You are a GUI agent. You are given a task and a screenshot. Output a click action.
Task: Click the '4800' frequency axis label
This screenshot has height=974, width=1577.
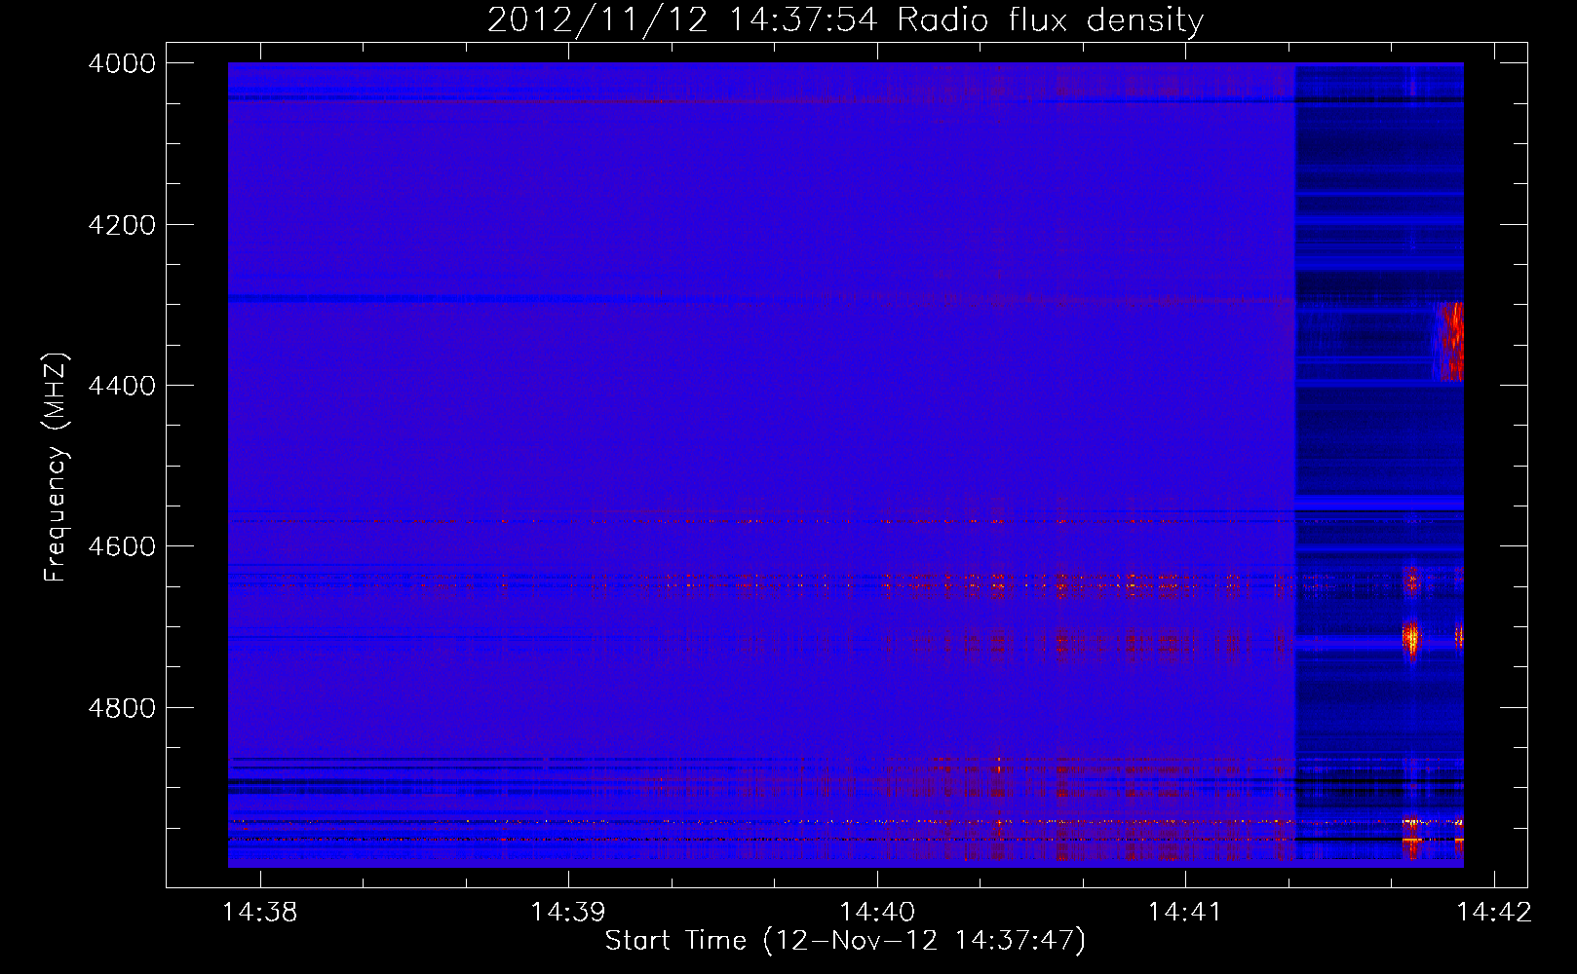click(122, 708)
